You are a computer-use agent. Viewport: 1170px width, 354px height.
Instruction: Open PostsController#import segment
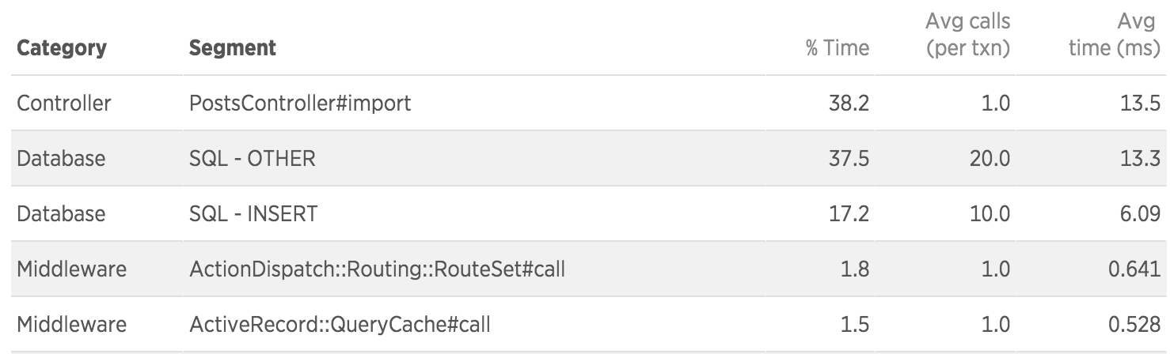[300, 103]
